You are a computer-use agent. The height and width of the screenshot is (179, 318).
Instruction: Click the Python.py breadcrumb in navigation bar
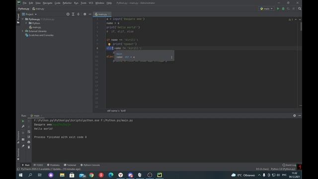coord(23,9)
